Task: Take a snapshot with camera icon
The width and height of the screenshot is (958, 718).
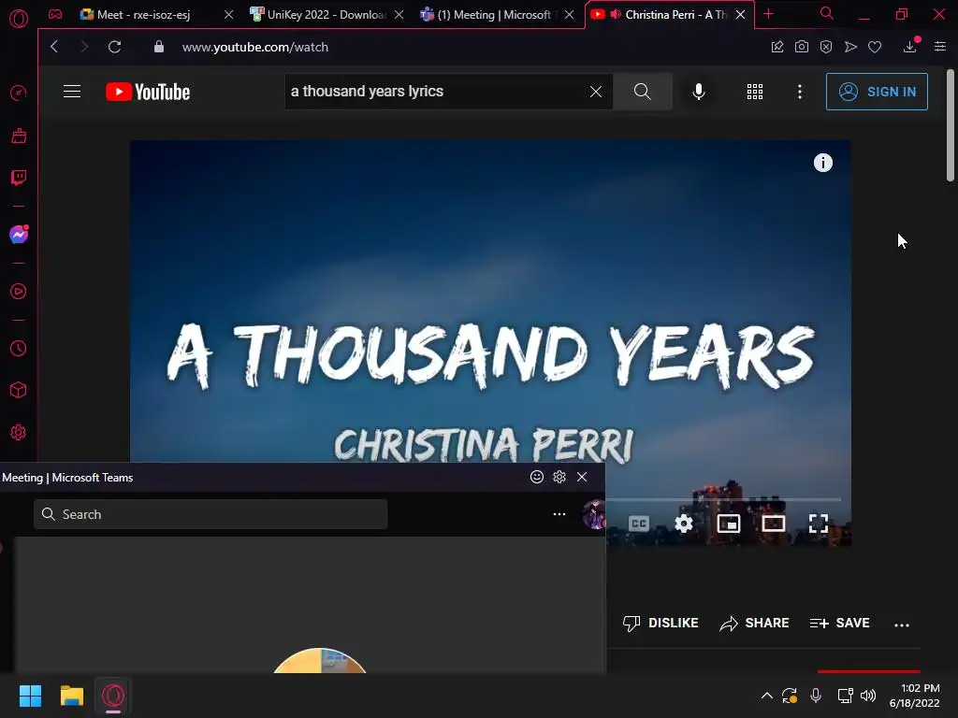Action: 802,47
